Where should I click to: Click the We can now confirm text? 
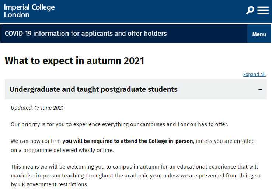coord(36,141)
